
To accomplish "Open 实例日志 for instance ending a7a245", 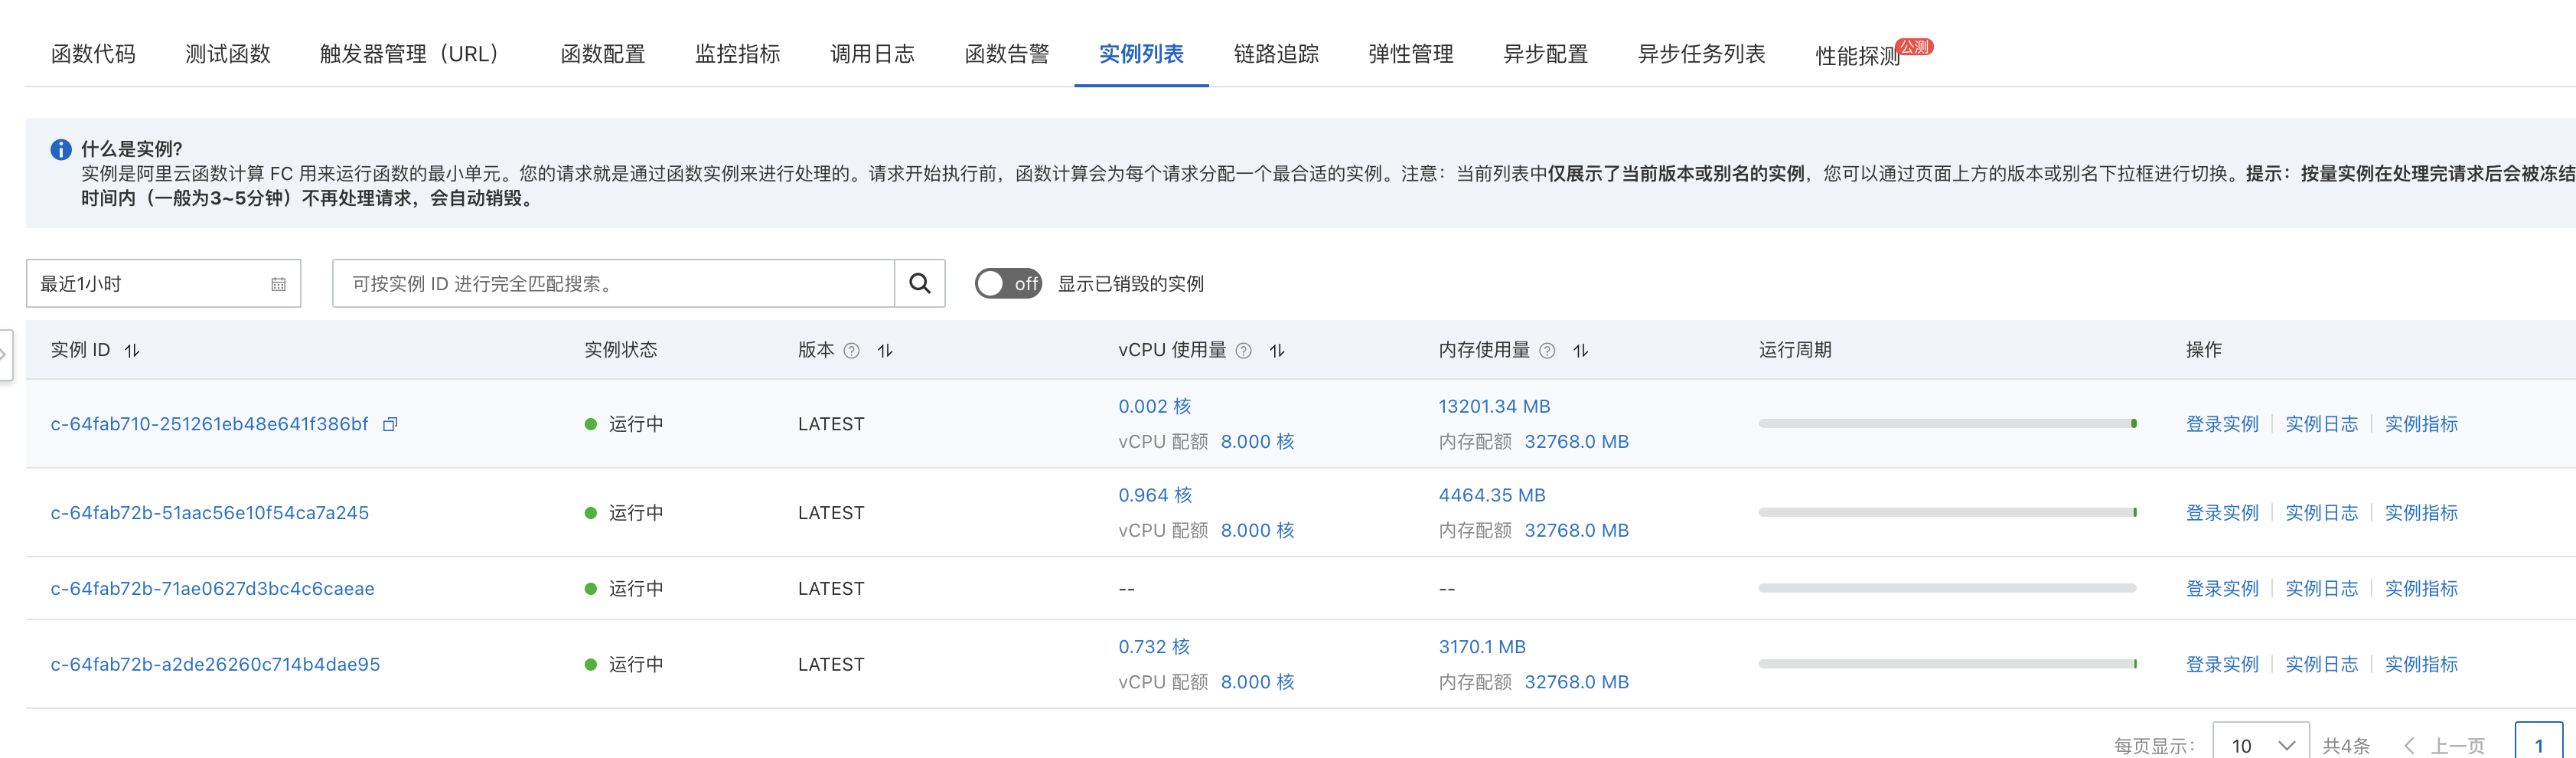I will coord(2321,513).
